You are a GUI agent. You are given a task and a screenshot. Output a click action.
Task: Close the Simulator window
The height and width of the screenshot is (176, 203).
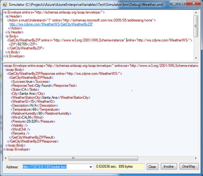194,3
